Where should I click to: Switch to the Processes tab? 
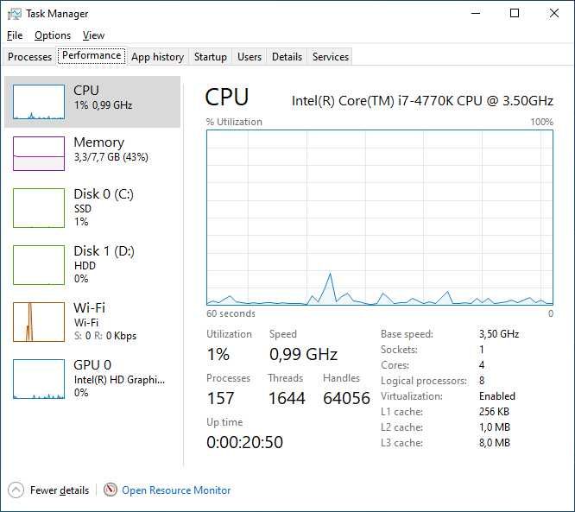30,57
